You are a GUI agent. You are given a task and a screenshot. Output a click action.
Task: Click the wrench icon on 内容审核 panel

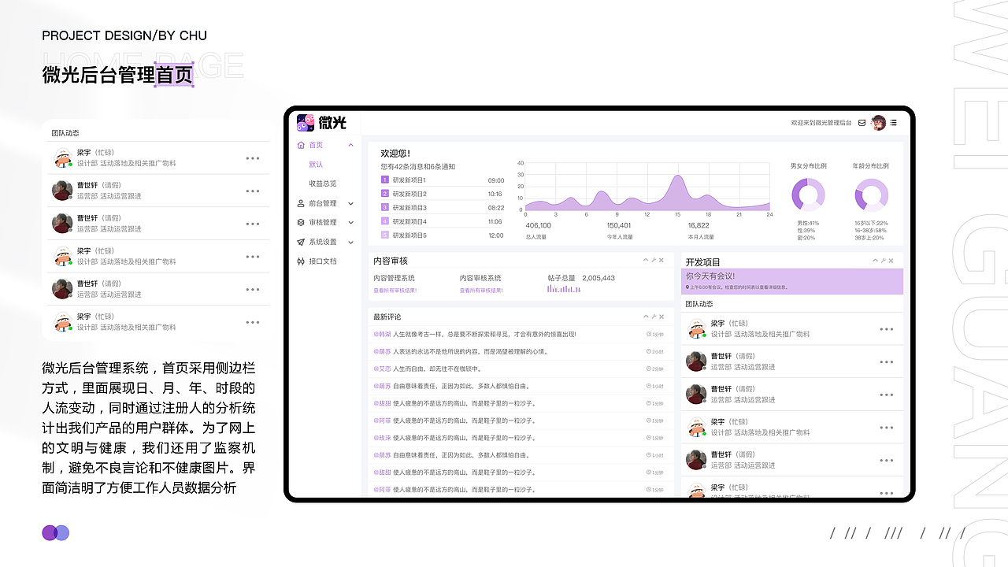click(654, 260)
